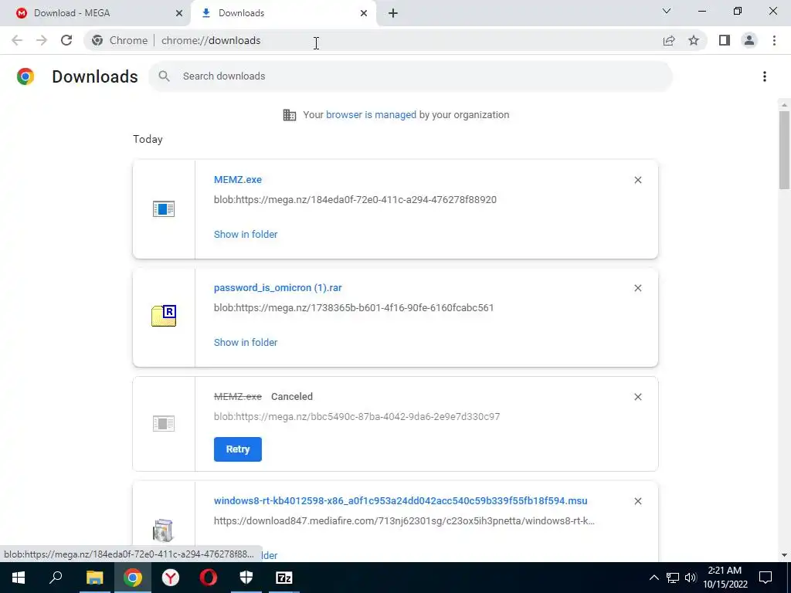Open windows8-rt-kb4012598 msu file link
791x593 pixels.
point(401,500)
